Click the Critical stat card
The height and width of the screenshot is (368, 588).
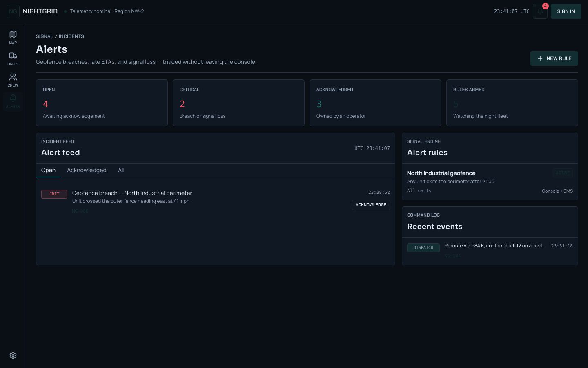[x=238, y=103]
